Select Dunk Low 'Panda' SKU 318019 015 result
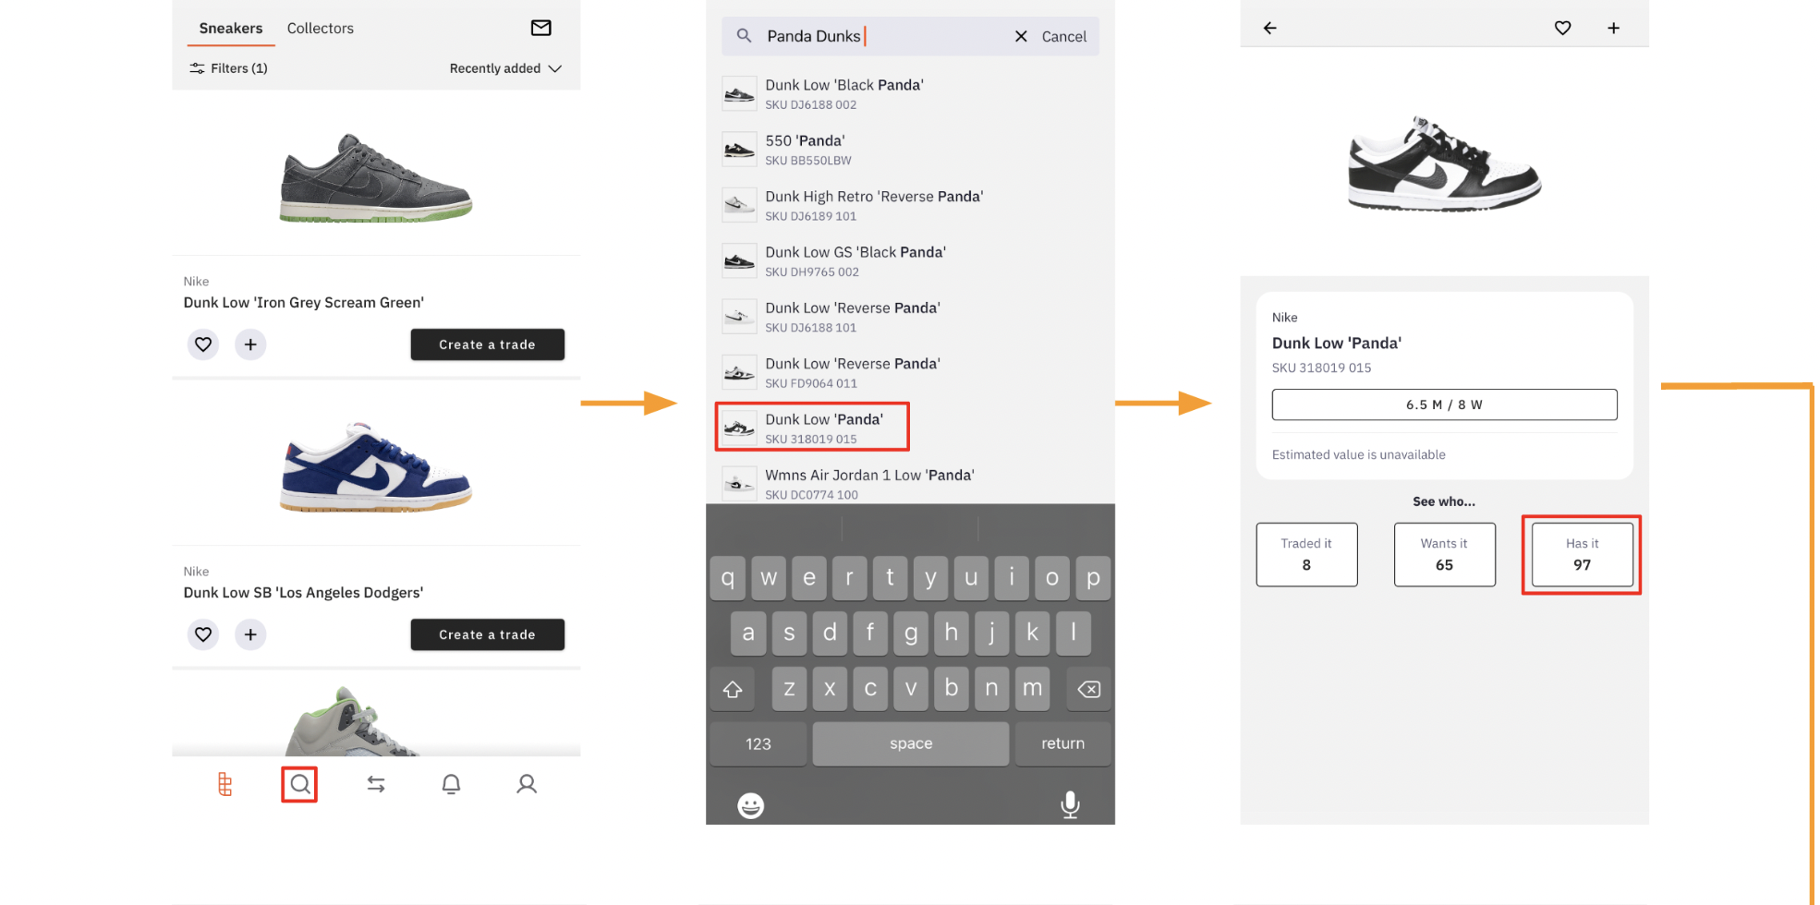Viewport: 1820px width, 905px height. 812,428
